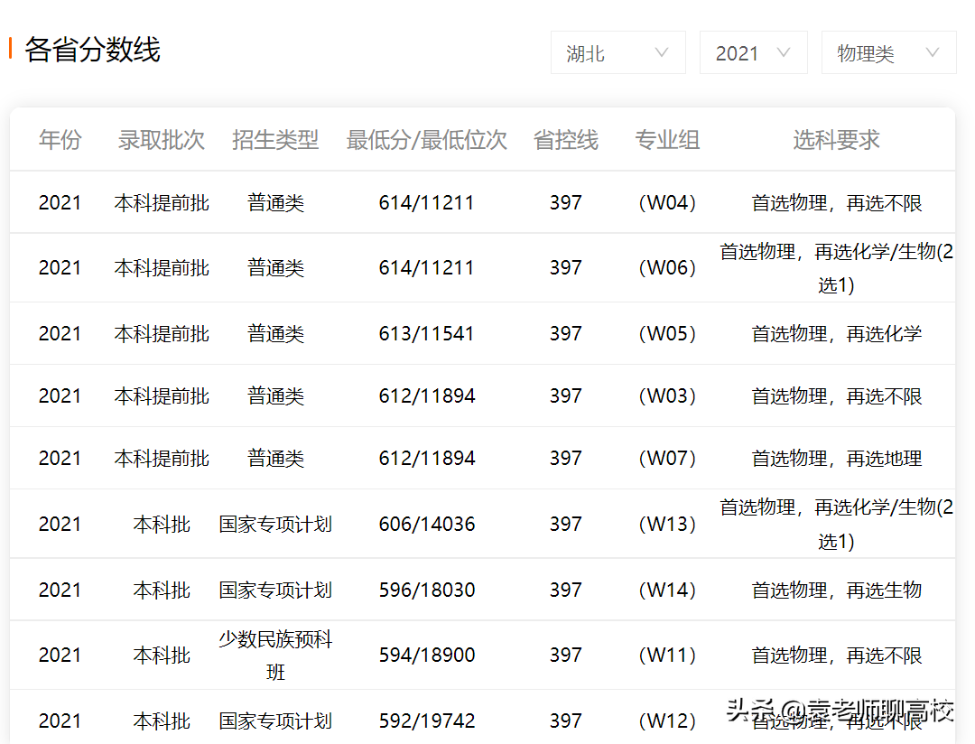Image resolution: width=975 pixels, height=744 pixels.
Task: Expand the 2021 year selector
Action: pyautogui.click(x=753, y=52)
